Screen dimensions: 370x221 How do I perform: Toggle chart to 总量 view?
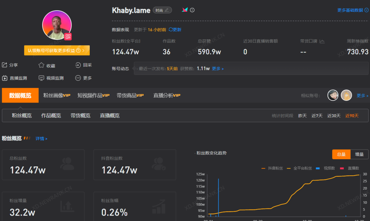point(341,154)
